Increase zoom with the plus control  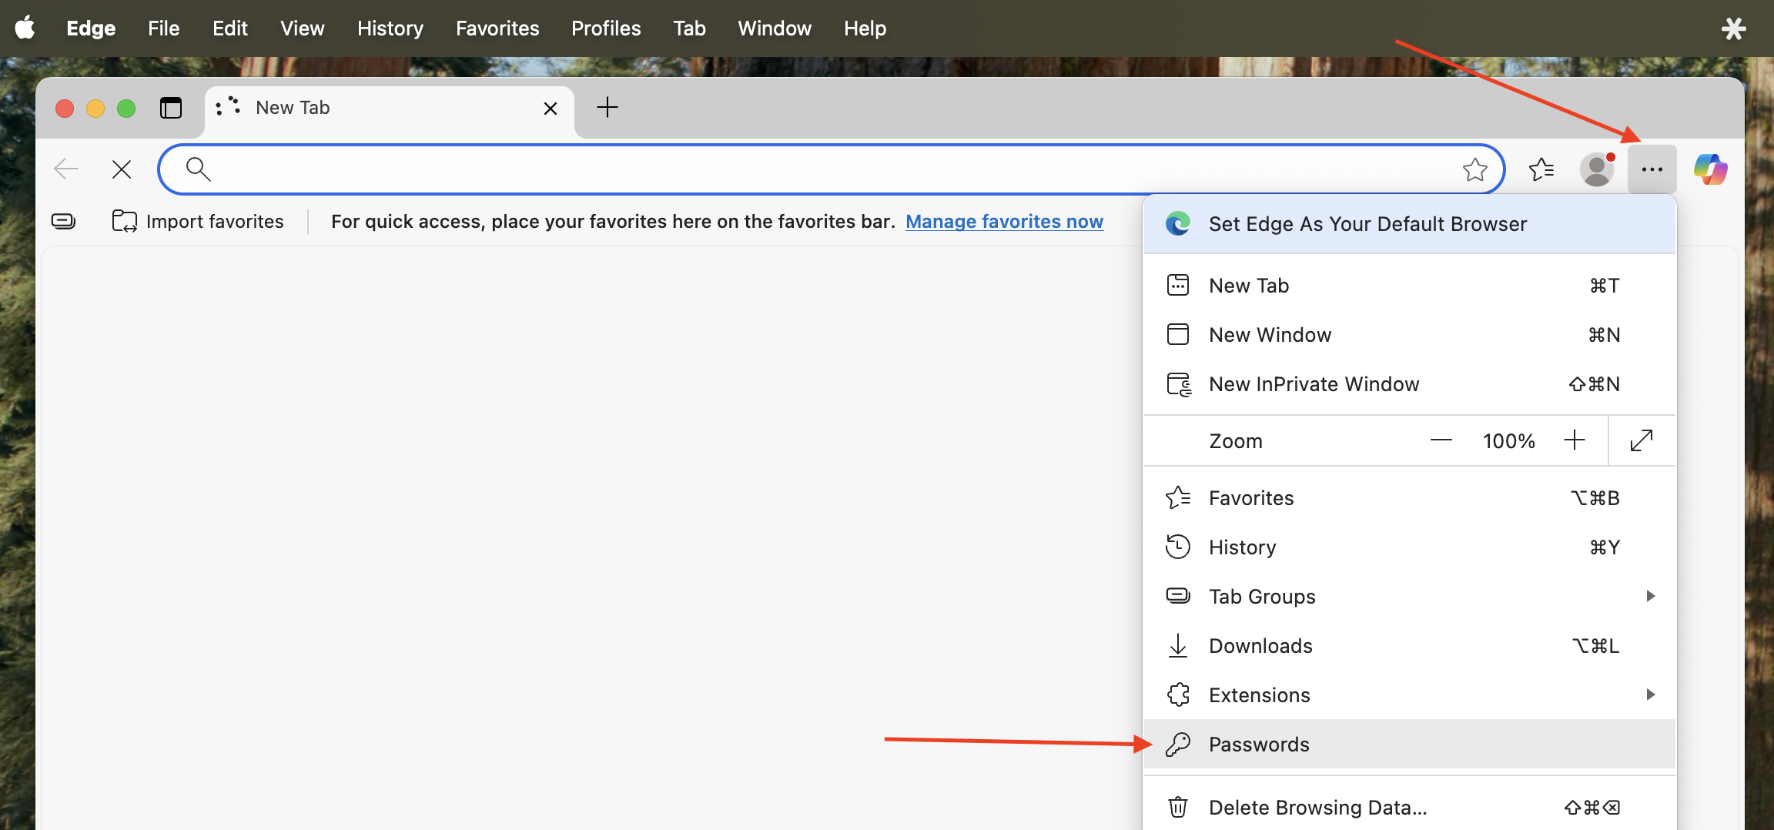(x=1574, y=440)
